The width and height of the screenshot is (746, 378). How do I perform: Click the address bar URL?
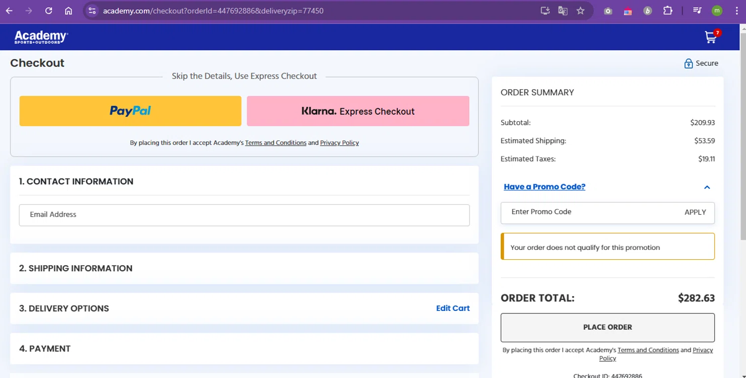coord(213,10)
